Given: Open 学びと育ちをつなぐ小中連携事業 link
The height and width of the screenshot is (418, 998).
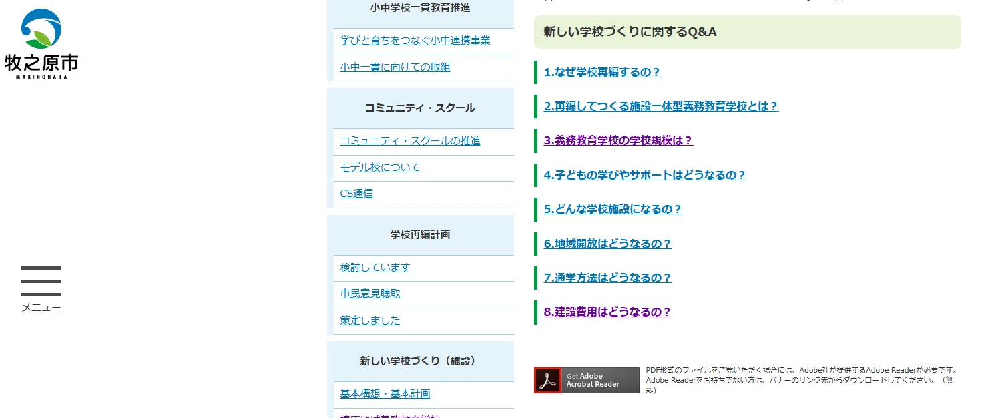Looking at the screenshot, I should pyautogui.click(x=415, y=41).
